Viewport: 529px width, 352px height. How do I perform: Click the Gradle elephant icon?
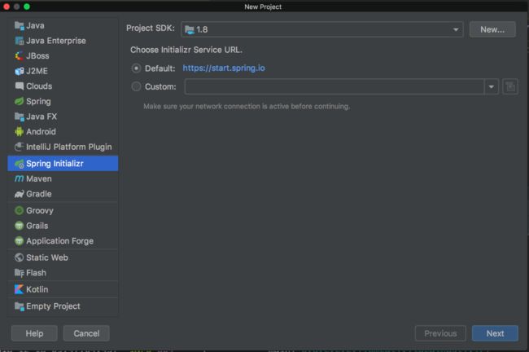click(20, 194)
